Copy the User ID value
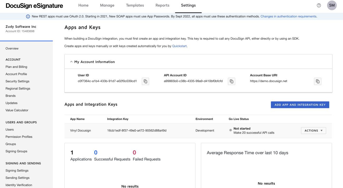The width and height of the screenshot is (343, 188). tap(145, 81)
